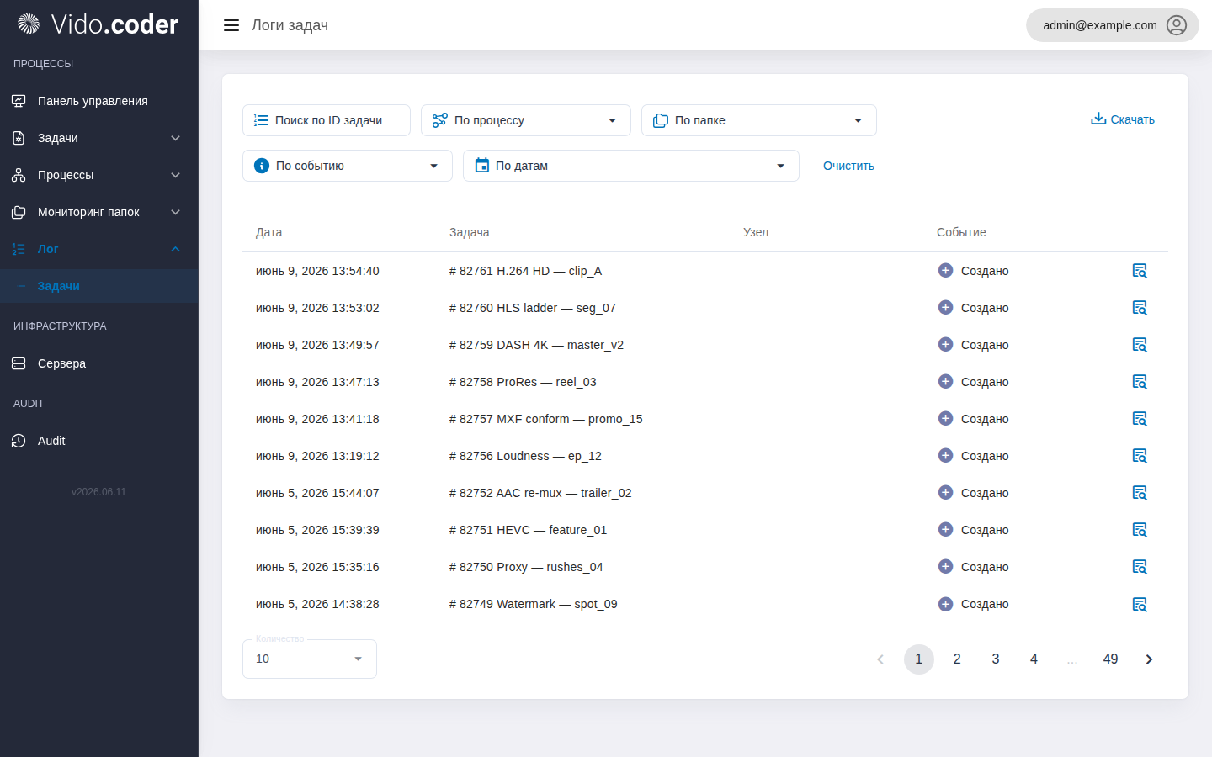Viewport: 1212px width, 757px height.
Task: Open log details for task 82757
Action: [1140, 419]
